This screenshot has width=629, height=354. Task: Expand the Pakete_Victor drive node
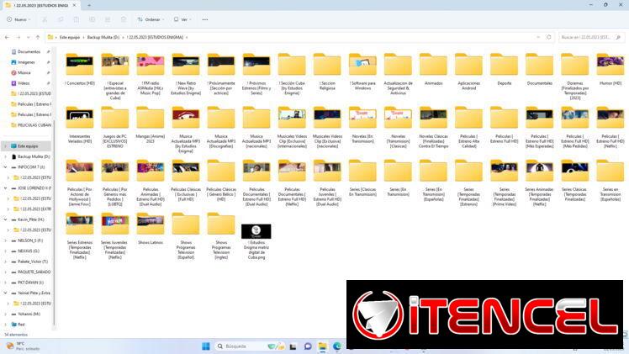[x=5, y=262]
